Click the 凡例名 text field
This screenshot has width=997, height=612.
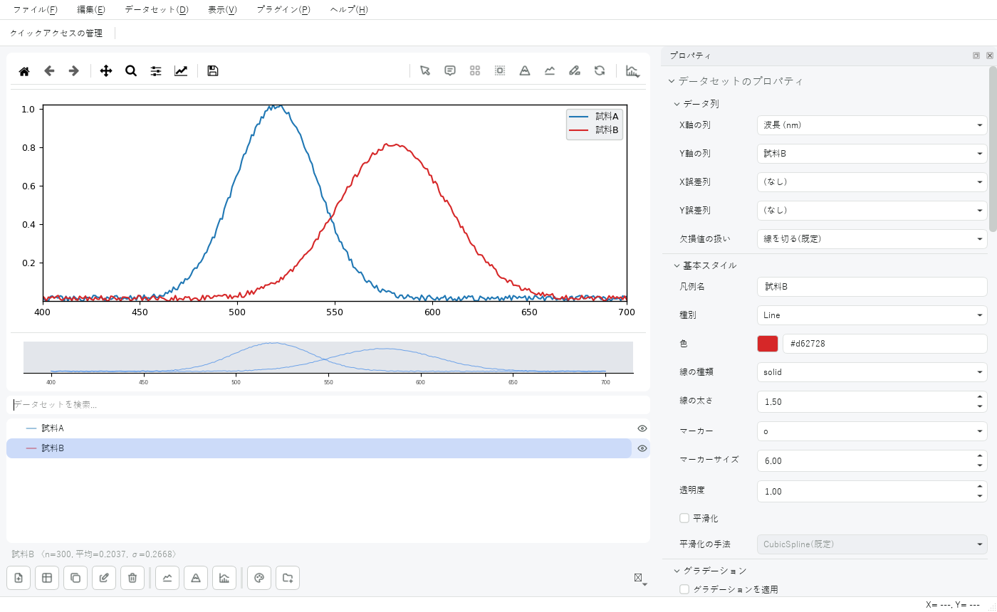click(872, 287)
